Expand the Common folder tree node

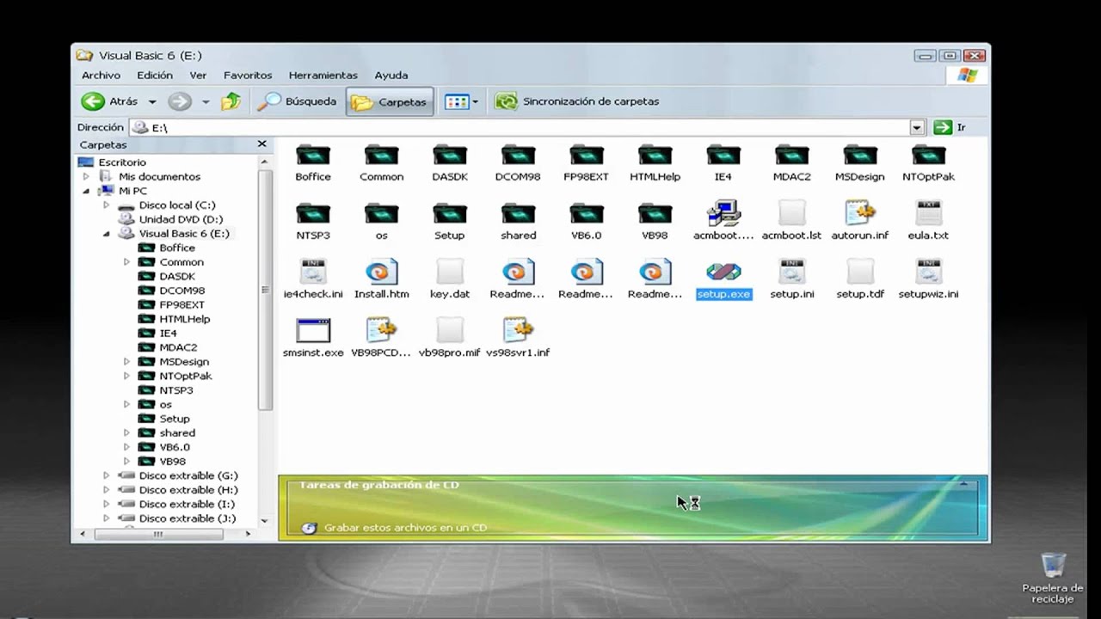pyautogui.click(x=127, y=262)
